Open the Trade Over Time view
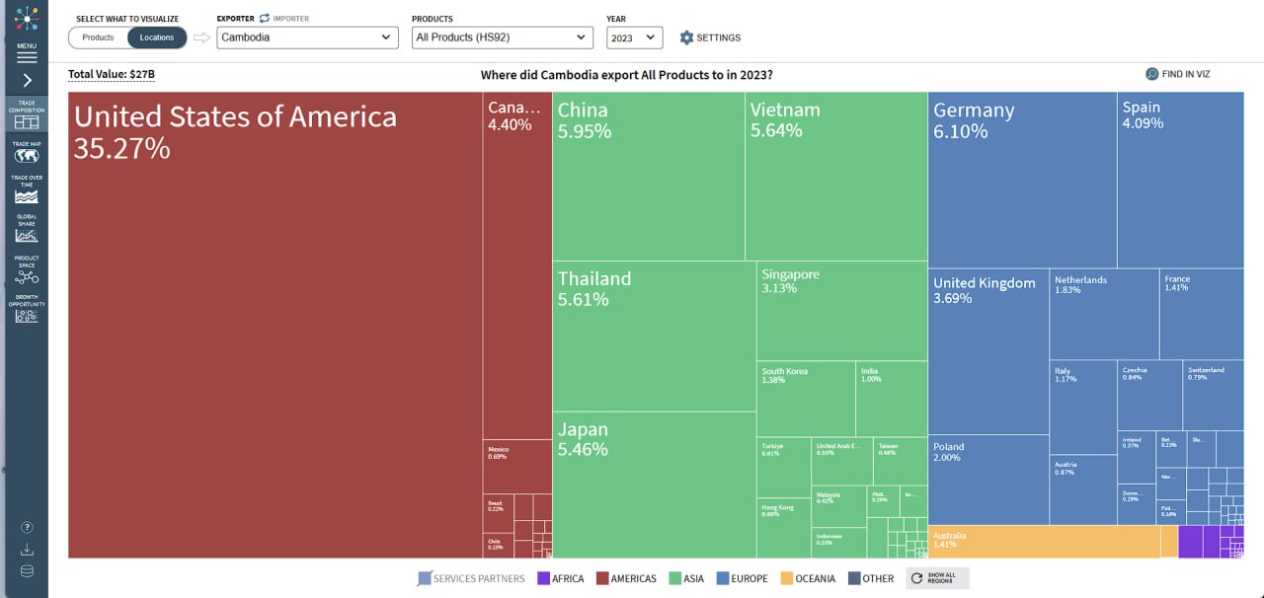The image size is (1264, 598). point(27,189)
